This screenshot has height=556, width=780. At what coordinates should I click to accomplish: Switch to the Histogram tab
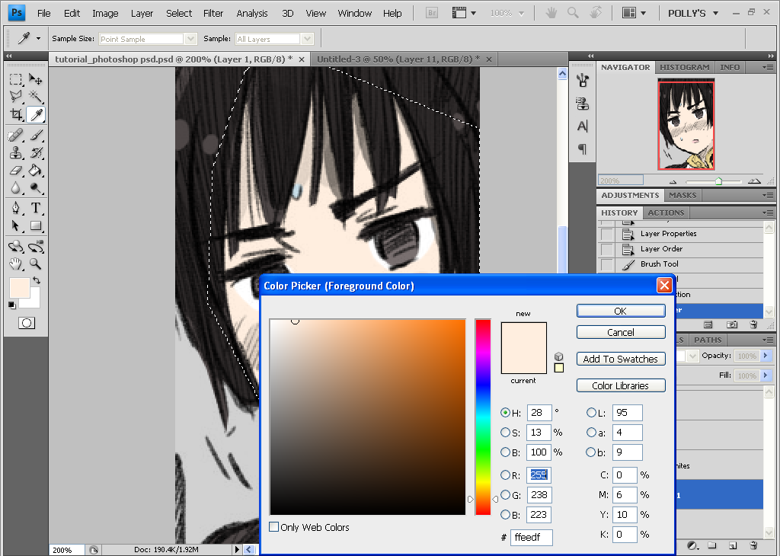685,67
